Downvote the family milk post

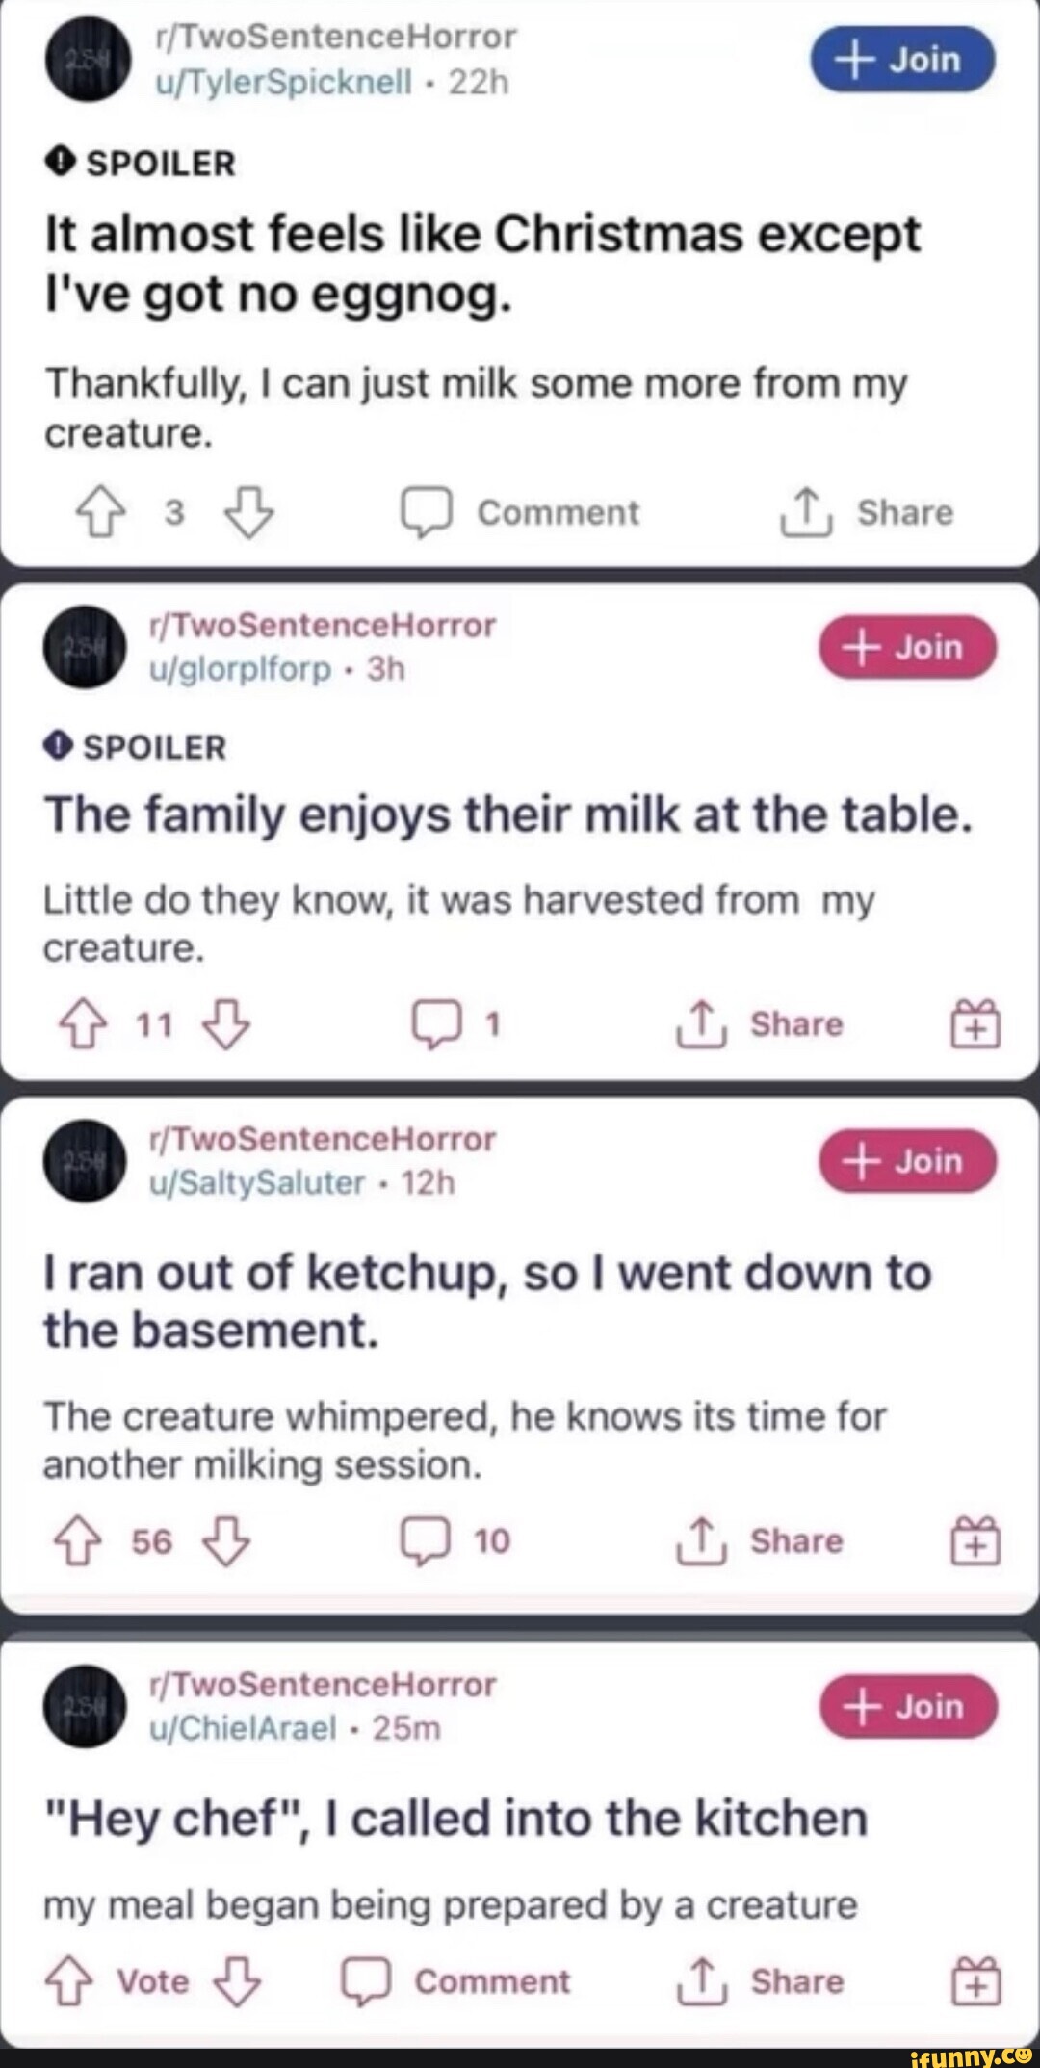[221, 1025]
